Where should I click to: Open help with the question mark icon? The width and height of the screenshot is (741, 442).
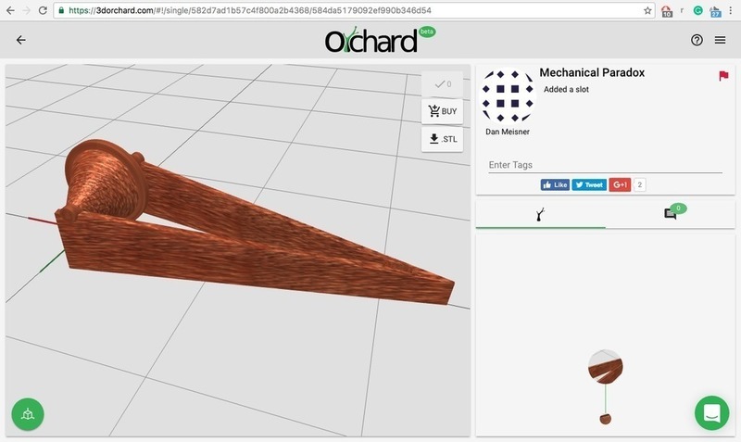(697, 40)
